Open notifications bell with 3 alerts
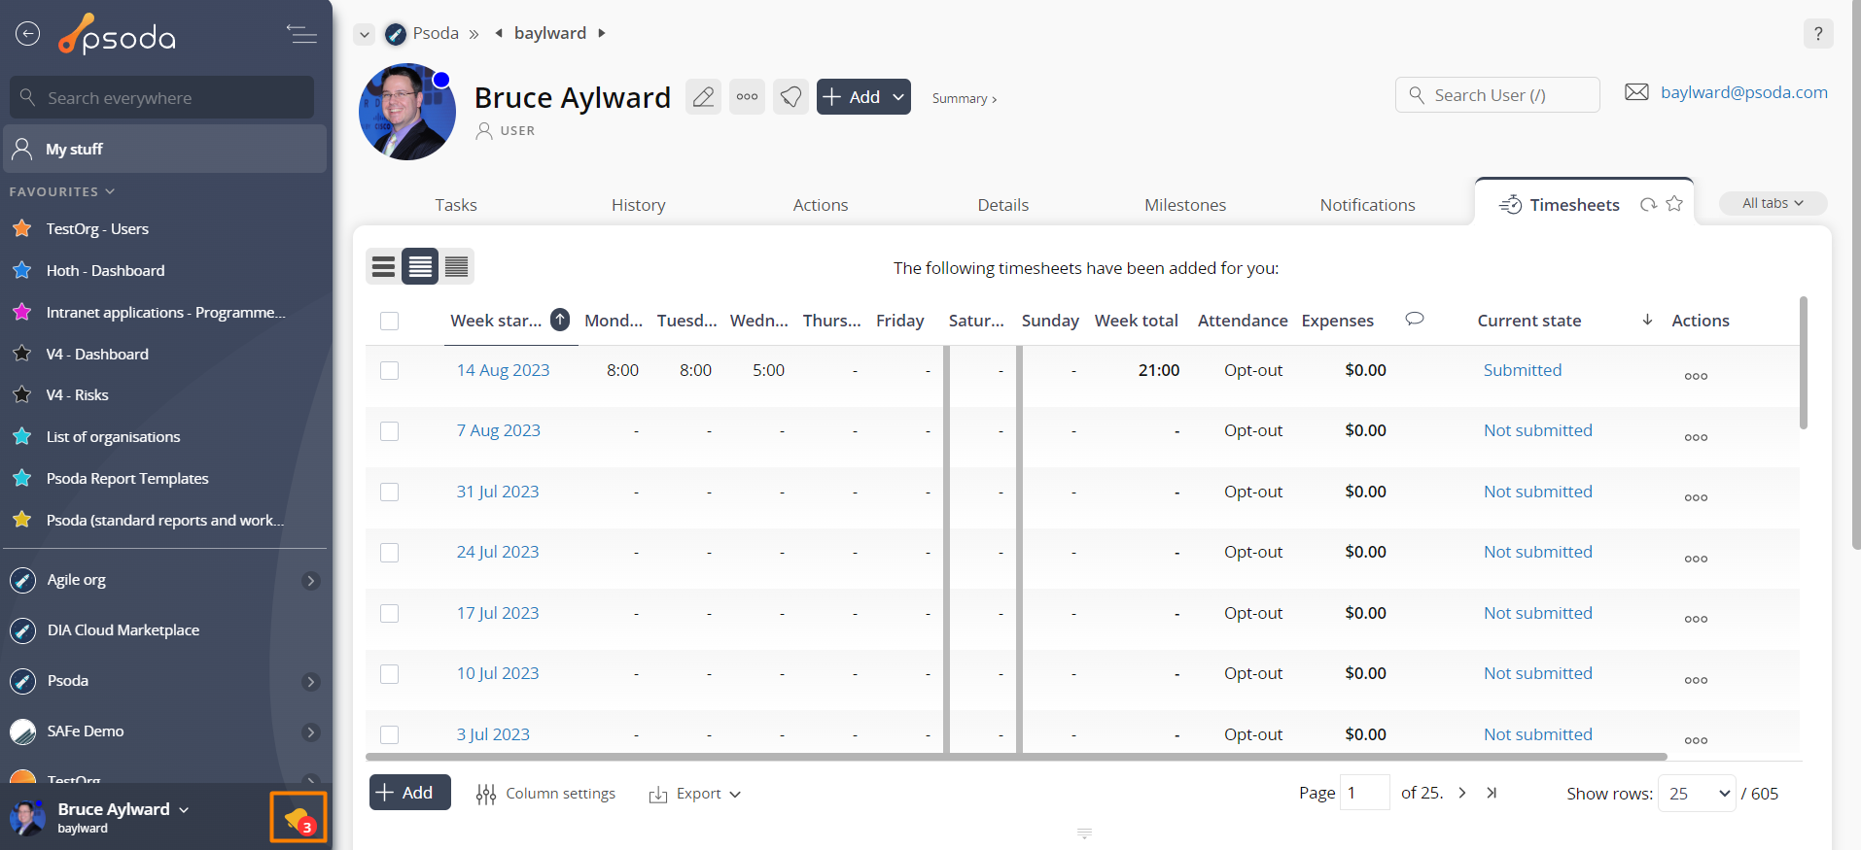Screen dimensions: 1861x850 coord(298,818)
